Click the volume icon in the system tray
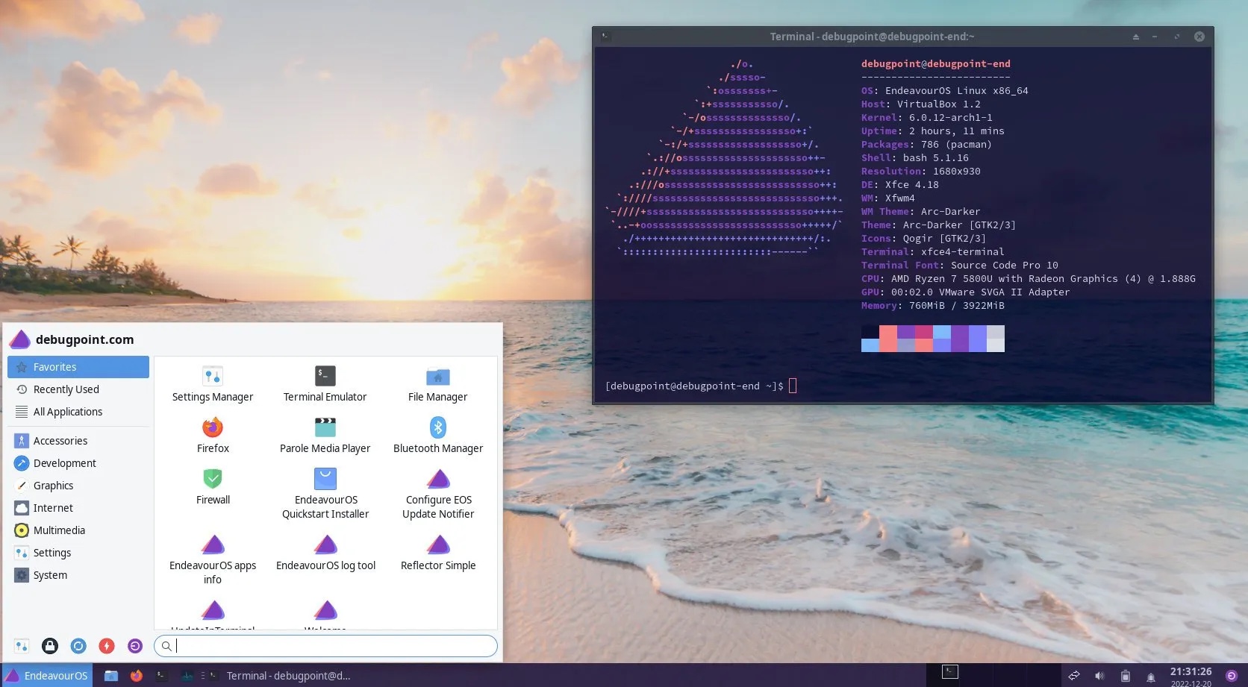The width and height of the screenshot is (1248, 687). (x=1099, y=676)
